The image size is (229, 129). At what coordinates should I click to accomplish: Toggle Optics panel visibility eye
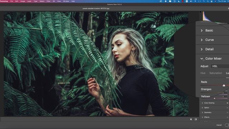[228, 107]
